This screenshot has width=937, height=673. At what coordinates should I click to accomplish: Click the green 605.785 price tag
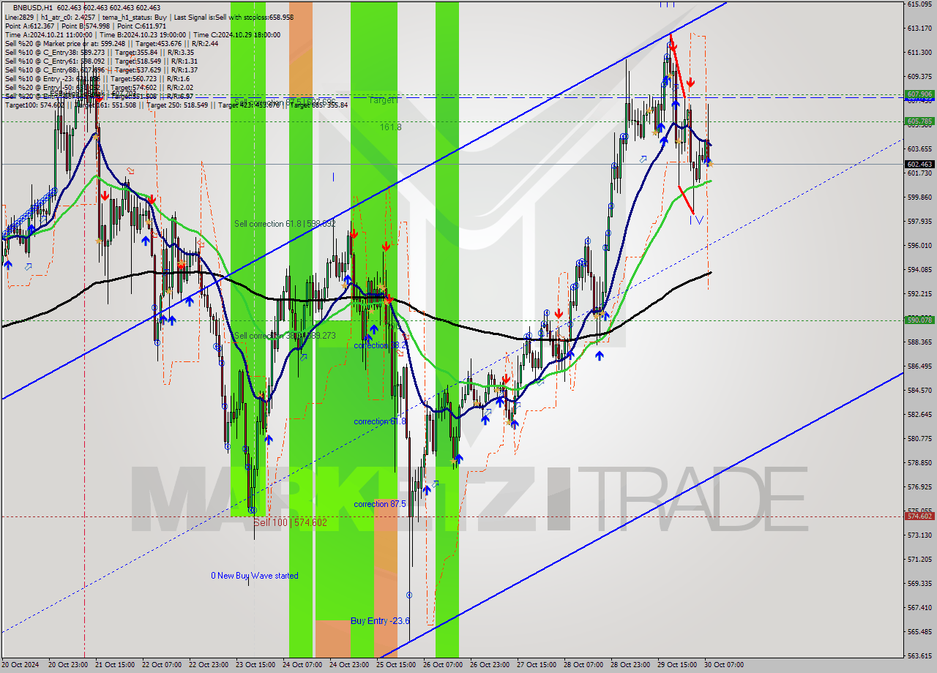(919, 121)
